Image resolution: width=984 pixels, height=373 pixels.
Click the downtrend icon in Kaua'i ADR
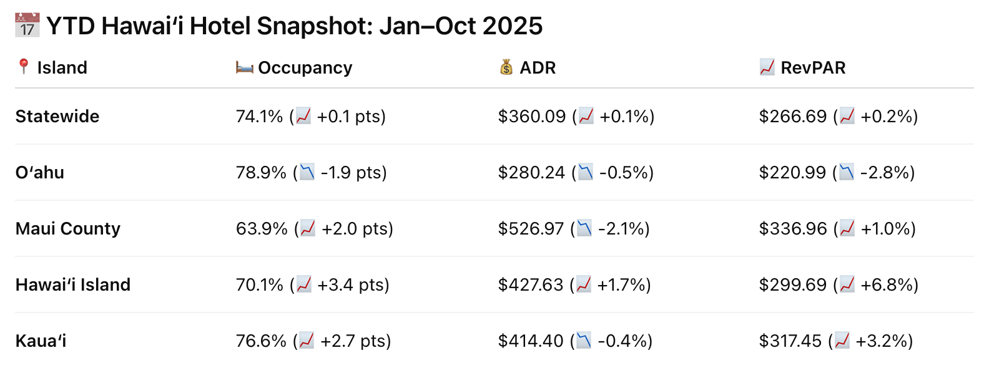(584, 340)
